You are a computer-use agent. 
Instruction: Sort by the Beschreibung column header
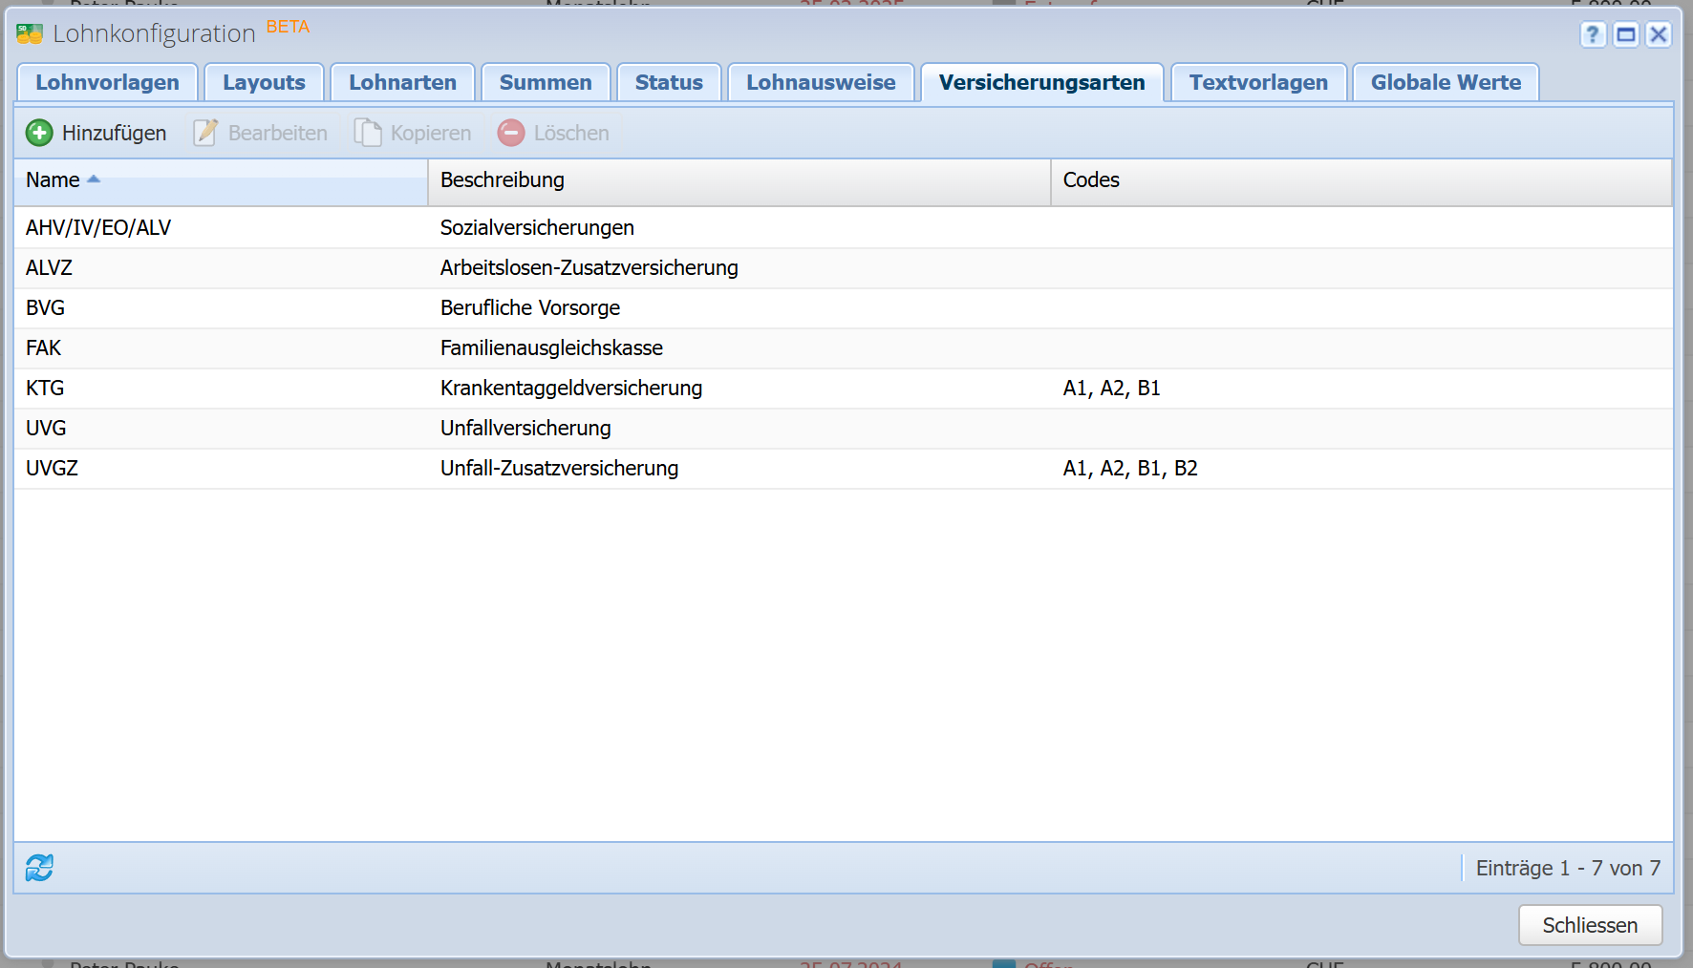point(503,180)
